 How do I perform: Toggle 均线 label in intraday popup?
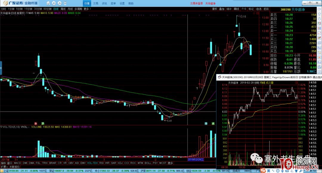[262, 83]
